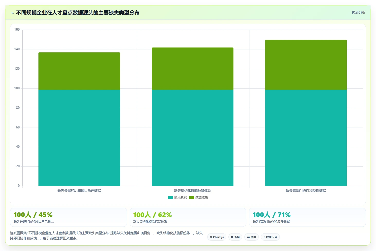
Task: Open the 100人 / 62% stat card
Action: click(x=188, y=217)
